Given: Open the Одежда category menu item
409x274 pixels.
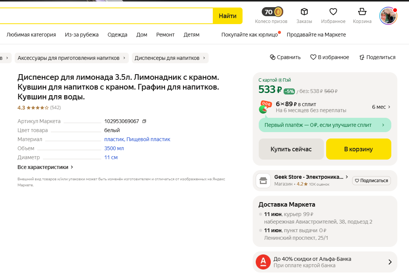Looking at the screenshot, I should coord(117,35).
